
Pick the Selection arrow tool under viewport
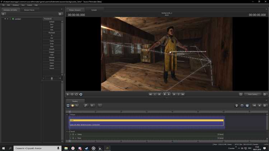[x=68, y=94]
